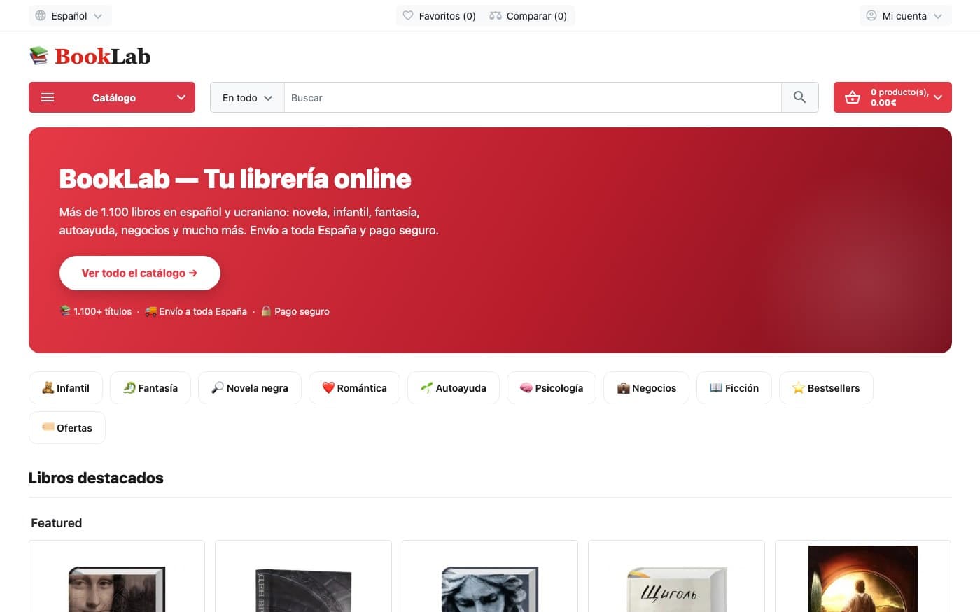The height and width of the screenshot is (612, 980).
Task: Click the statue face book cover thumbnail
Action: coord(490,589)
